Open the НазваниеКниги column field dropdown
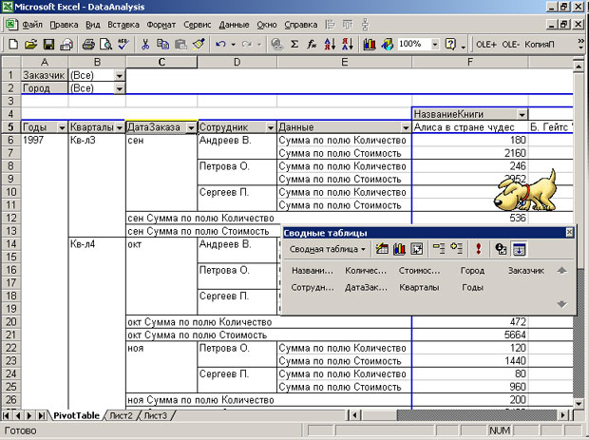This screenshot has height=440, width=589. pyautogui.click(x=520, y=114)
